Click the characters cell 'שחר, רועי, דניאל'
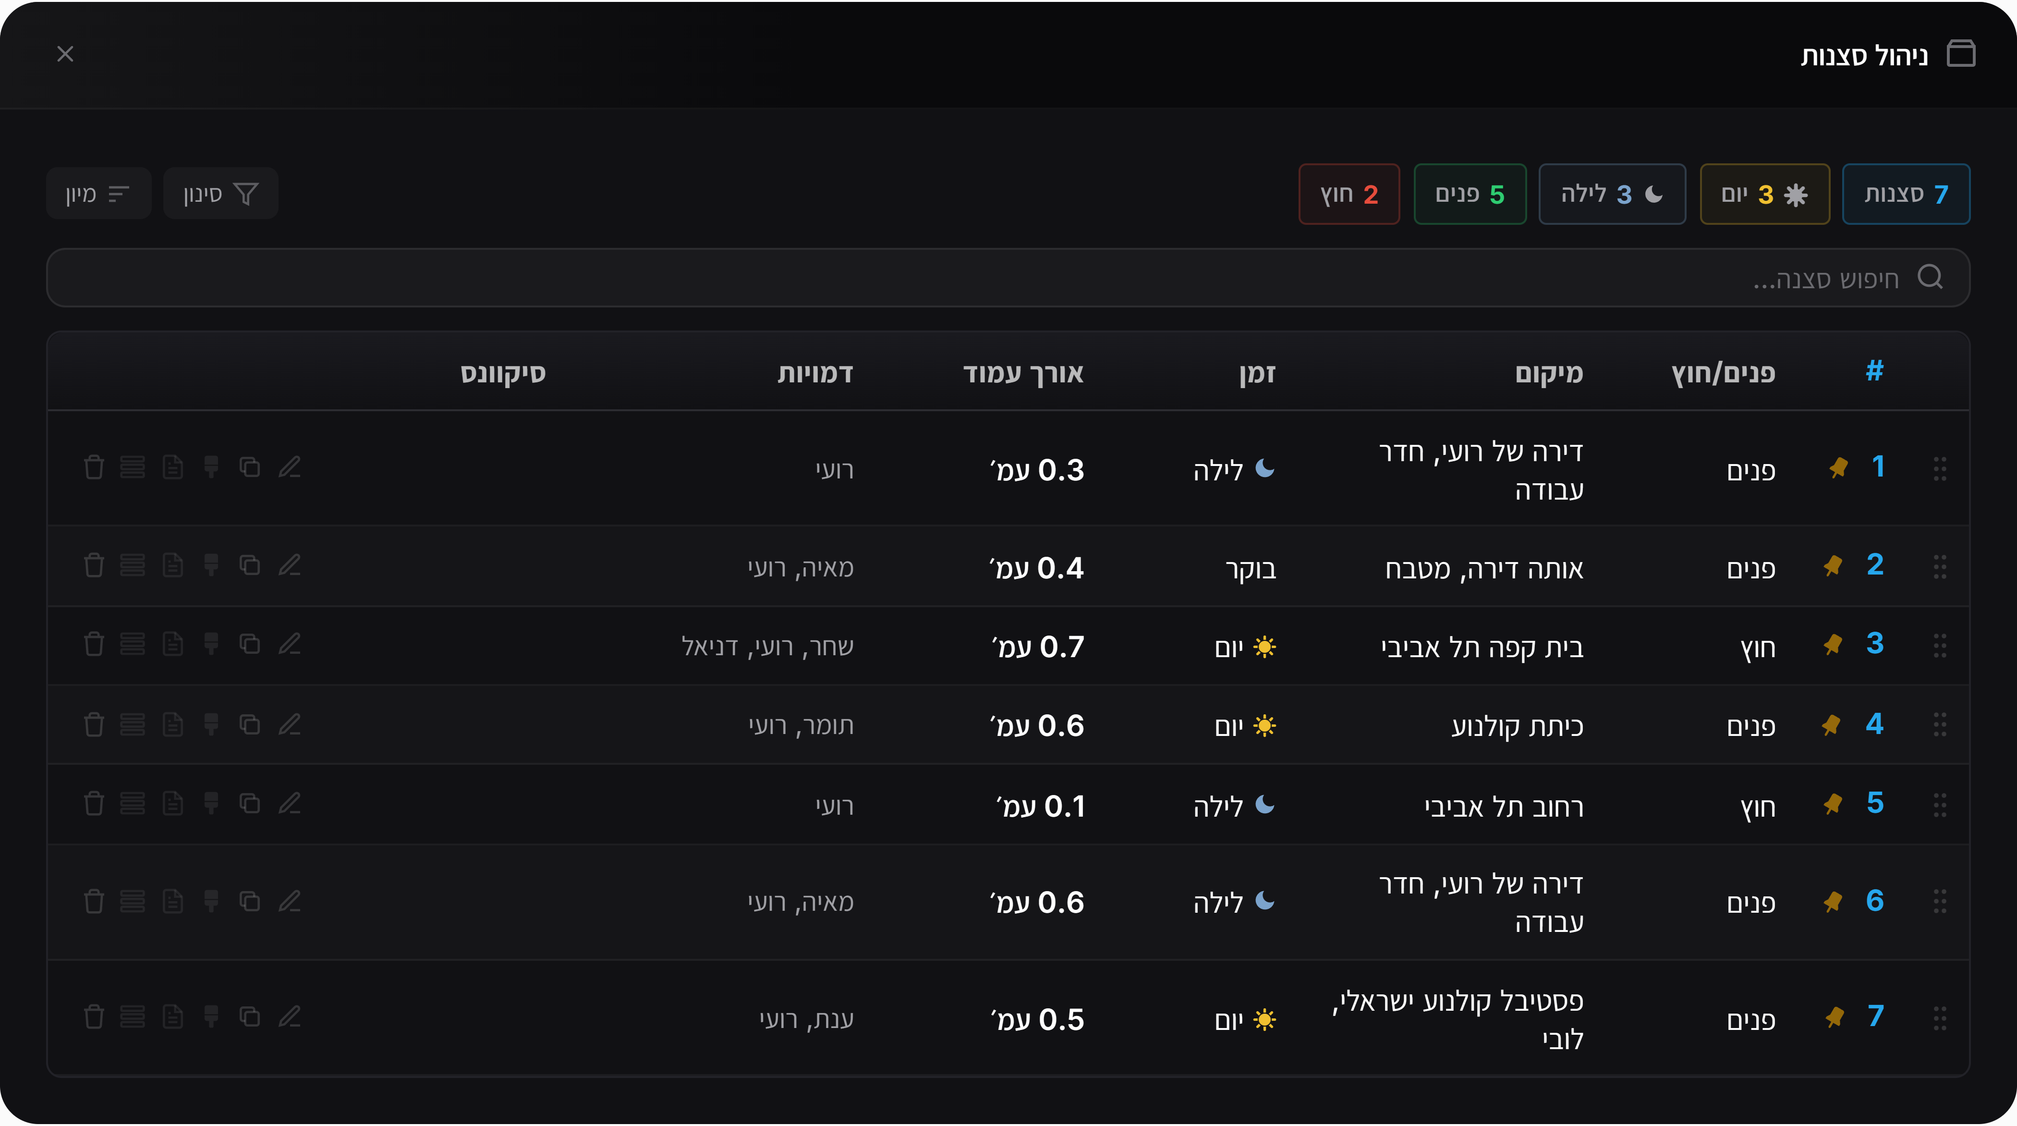Screen dimensions: 2017x1126 pos(767,647)
